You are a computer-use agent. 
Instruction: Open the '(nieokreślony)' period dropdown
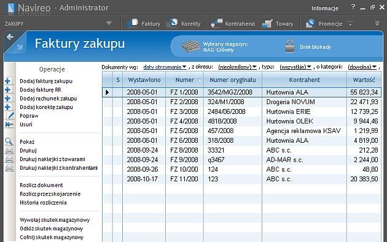[x=238, y=67]
